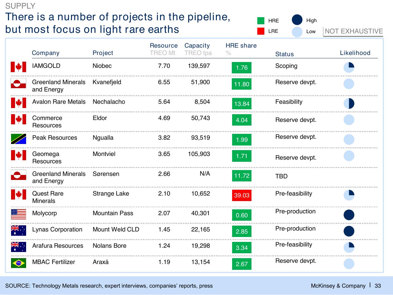The height and width of the screenshot is (295, 393).
Task: Click the TBD status text
Action: pos(282,176)
